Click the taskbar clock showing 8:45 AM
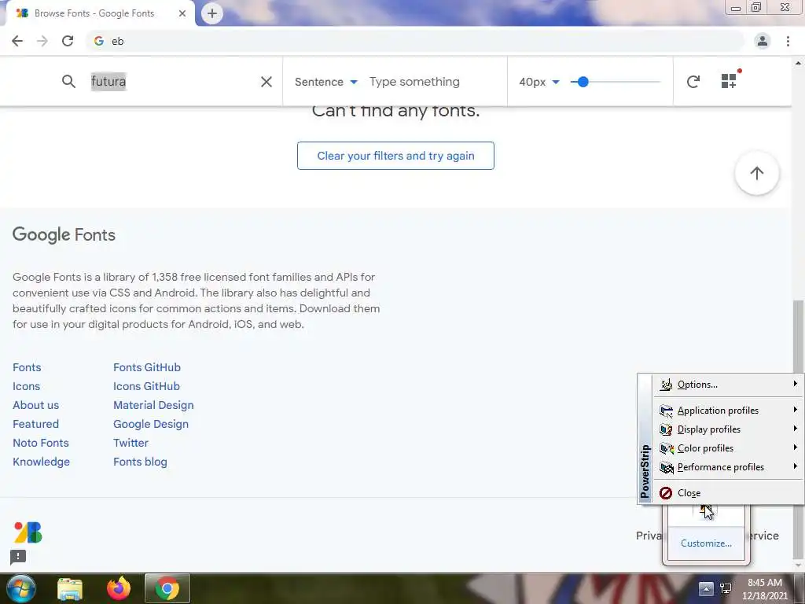 click(x=764, y=589)
